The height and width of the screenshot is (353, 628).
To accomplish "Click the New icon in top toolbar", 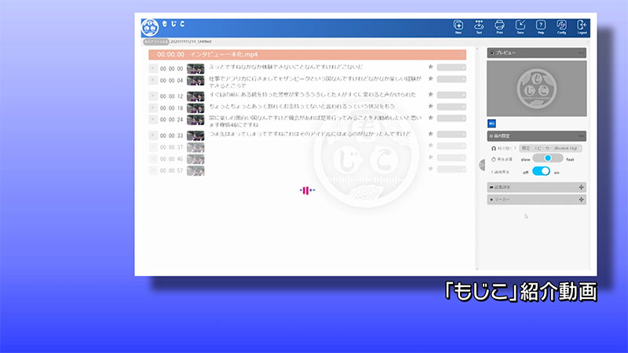I will 458,27.
